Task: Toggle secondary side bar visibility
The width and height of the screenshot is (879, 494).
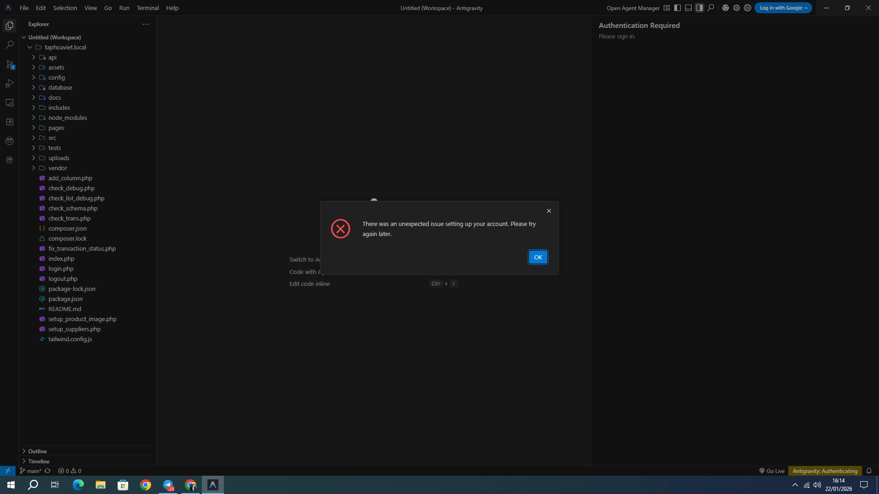Action: pos(700,8)
